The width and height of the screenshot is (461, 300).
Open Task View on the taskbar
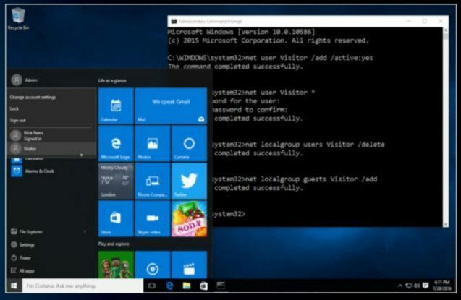coord(152,286)
